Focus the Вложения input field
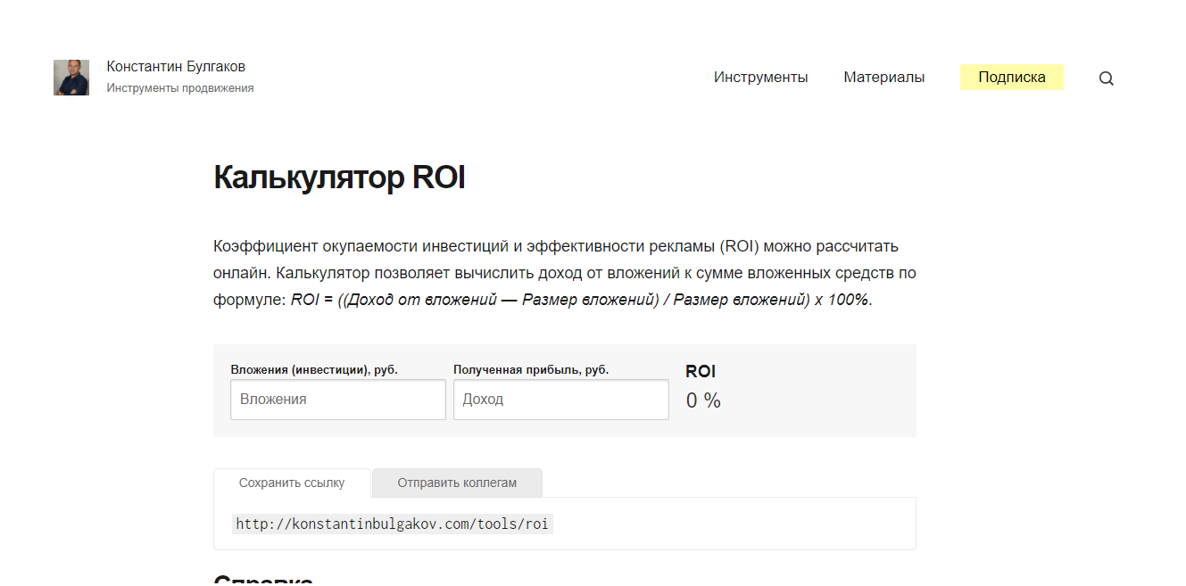Image resolution: width=1186 pixels, height=586 pixels. 337,400
